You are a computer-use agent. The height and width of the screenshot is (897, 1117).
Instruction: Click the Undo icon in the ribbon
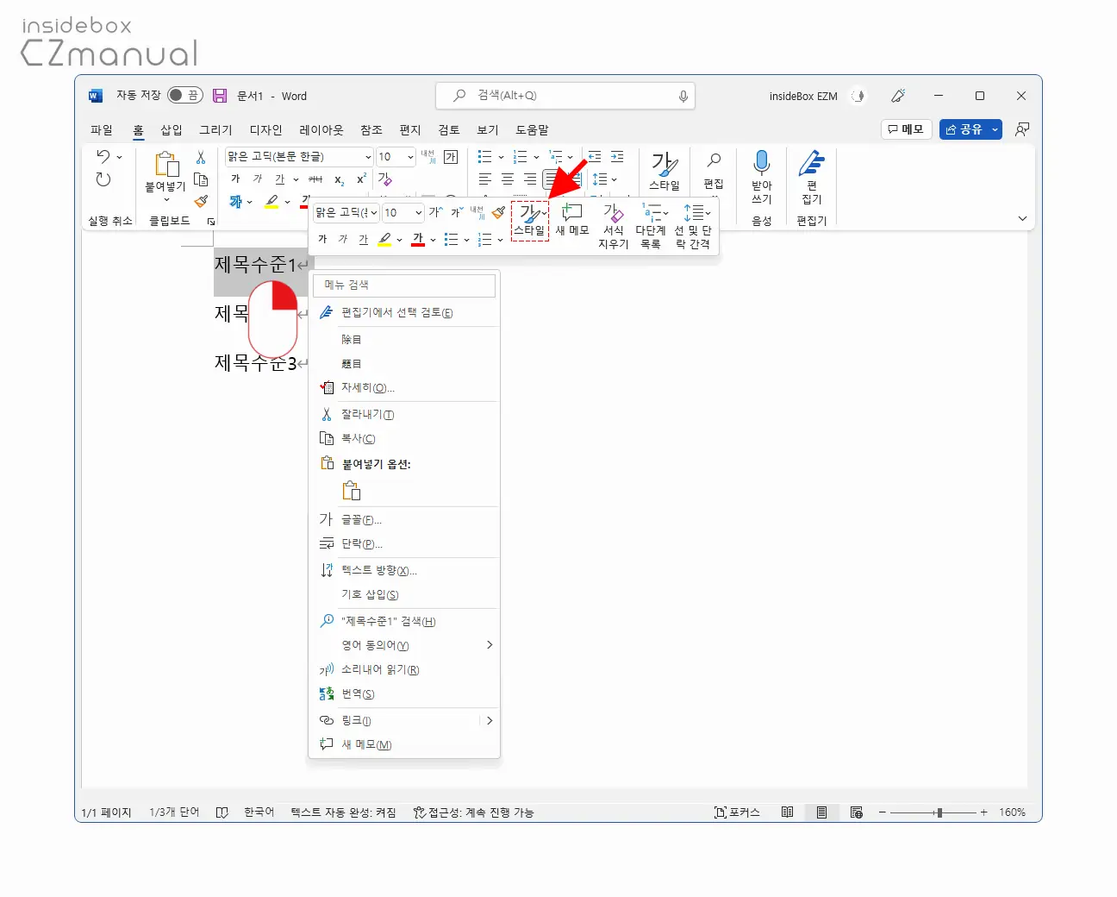pos(103,156)
